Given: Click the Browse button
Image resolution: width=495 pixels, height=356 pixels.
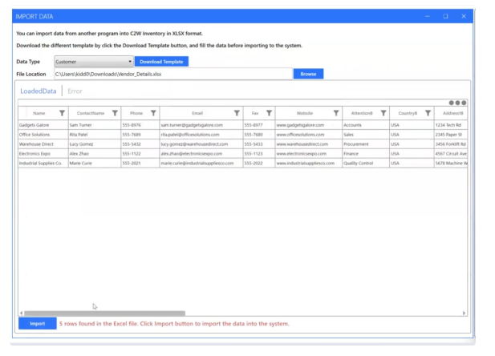Looking at the screenshot, I should 308,74.
